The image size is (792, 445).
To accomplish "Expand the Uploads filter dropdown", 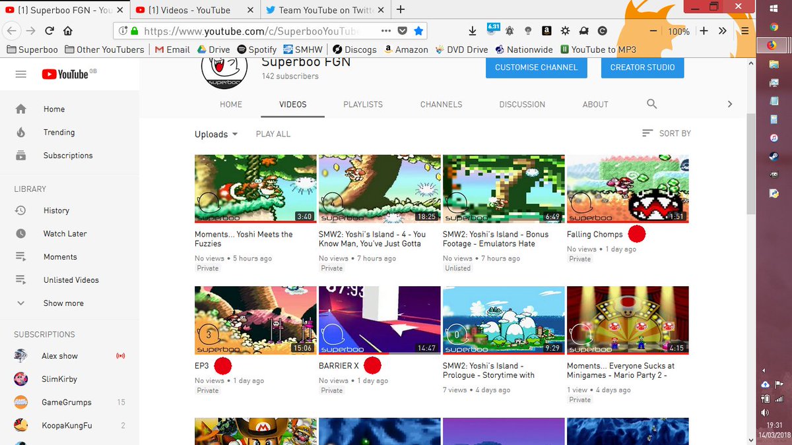I will click(216, 134).
